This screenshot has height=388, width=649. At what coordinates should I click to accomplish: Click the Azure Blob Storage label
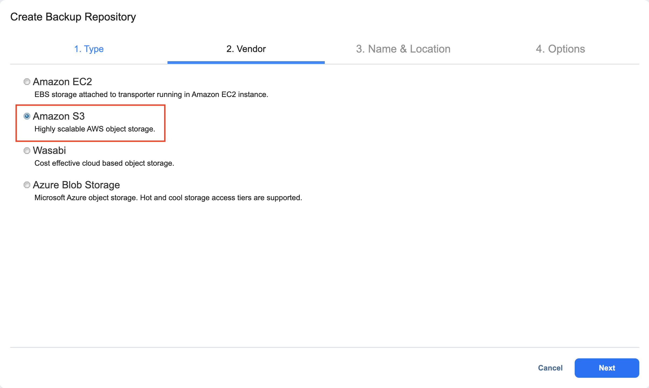(x=76, y=185)
